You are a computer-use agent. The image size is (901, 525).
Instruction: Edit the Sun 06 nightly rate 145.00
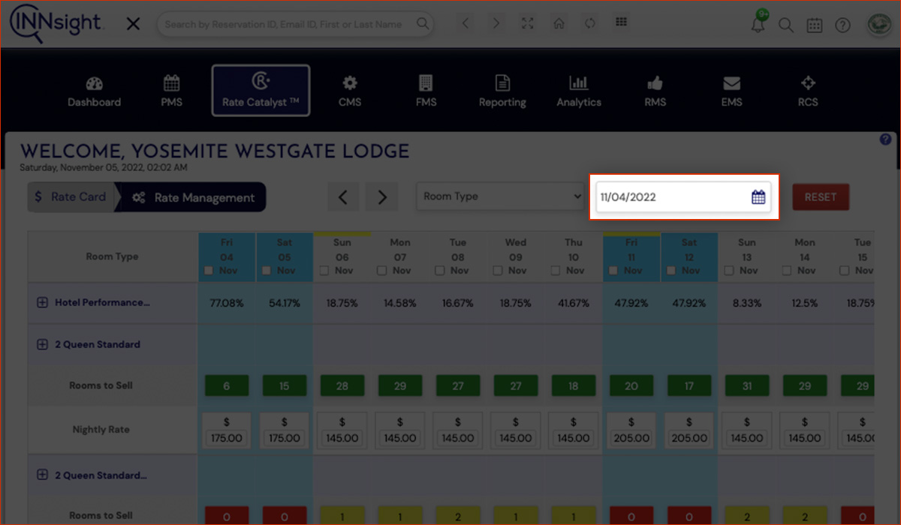click(x=342, y=438)
